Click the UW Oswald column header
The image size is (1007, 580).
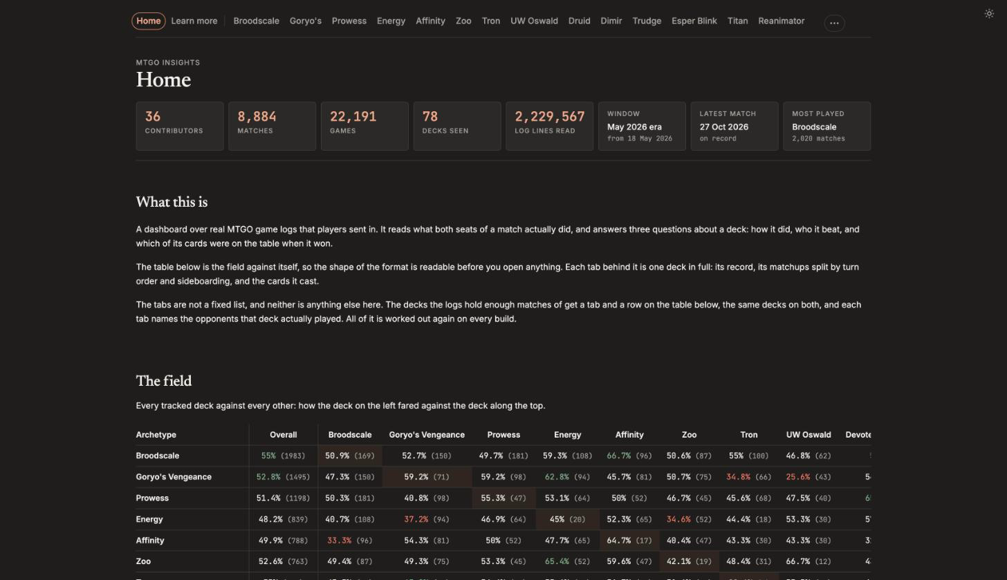click(x=809, y=435)
